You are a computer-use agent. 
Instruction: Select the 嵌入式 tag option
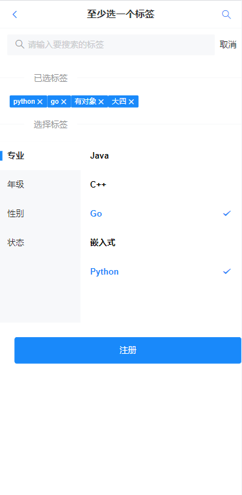[x=161, y=243]
